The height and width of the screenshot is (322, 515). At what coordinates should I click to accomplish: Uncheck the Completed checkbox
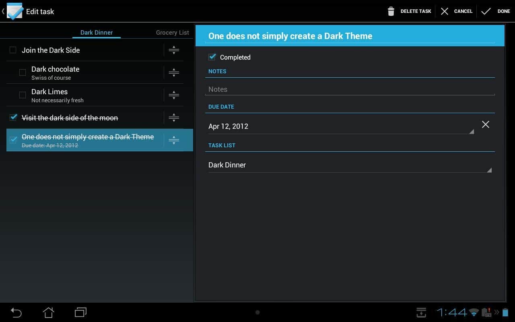tap(212, 57)
